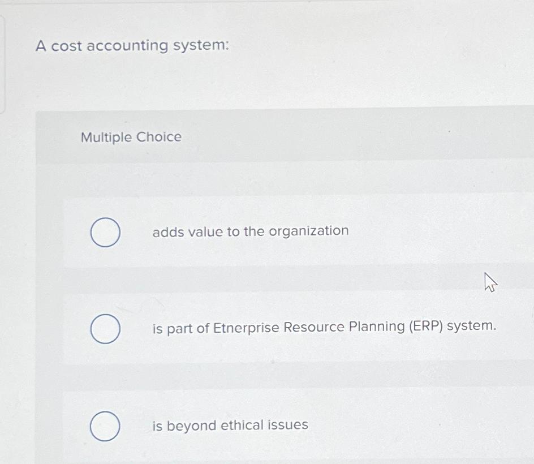The width and height of the screenshot is (534, 464).
Task: Select the radio button for 'adds value to the organization'
Action: point(105,232)
